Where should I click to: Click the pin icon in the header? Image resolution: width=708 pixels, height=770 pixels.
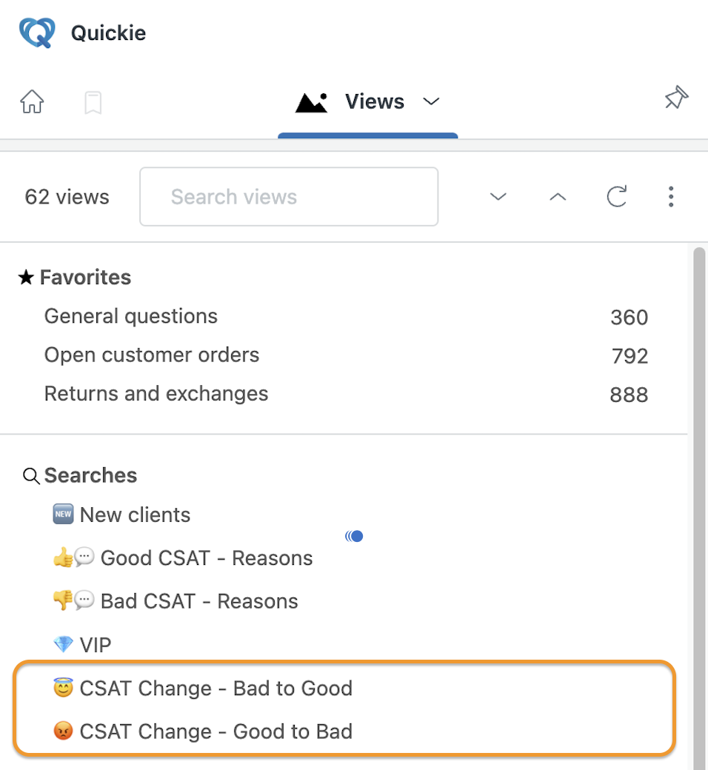pos(677,97)
